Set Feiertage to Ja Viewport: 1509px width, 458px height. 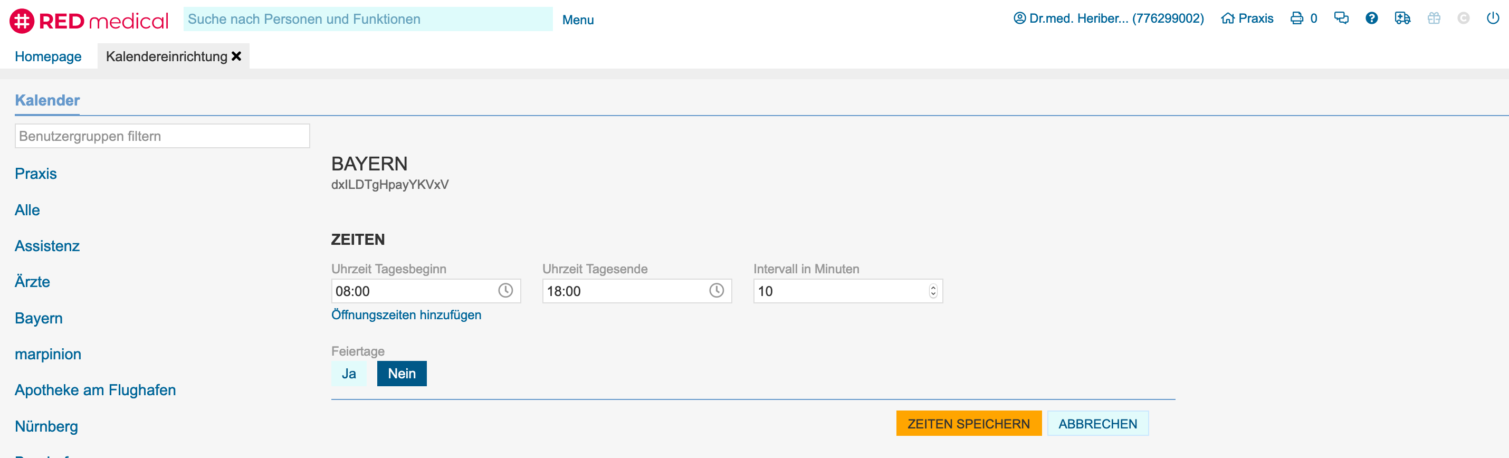click(x=349, y=374)
